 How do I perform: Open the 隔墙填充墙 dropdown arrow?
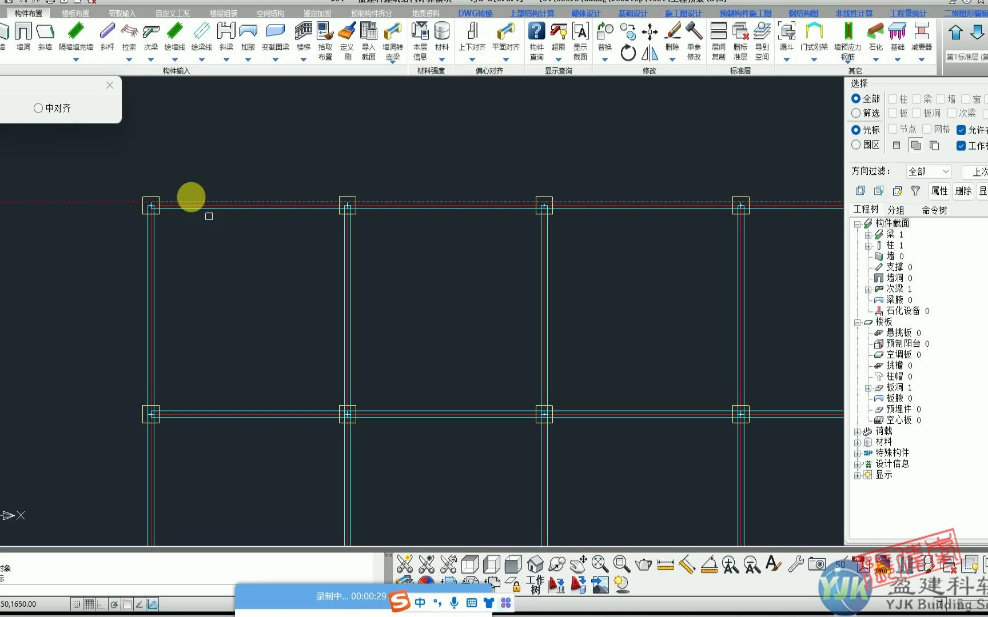76,59
